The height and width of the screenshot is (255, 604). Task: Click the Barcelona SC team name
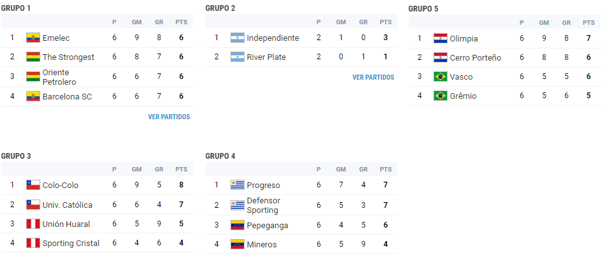tap(67, 96)
